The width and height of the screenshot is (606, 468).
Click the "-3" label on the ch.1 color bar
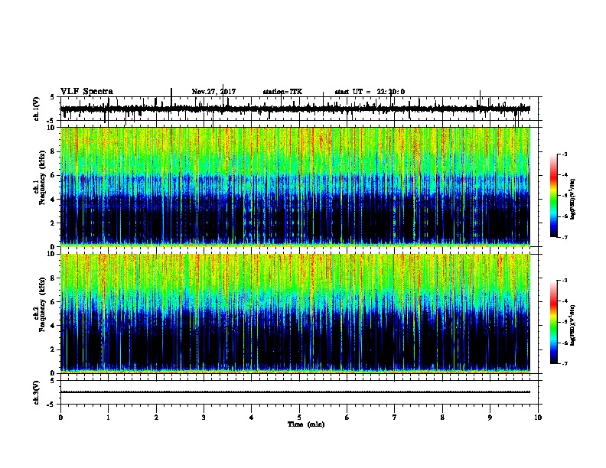click(x=565, y=154)
